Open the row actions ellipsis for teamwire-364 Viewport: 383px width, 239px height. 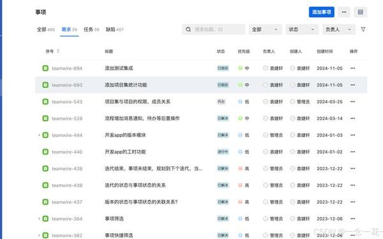(x=353, y=219)
